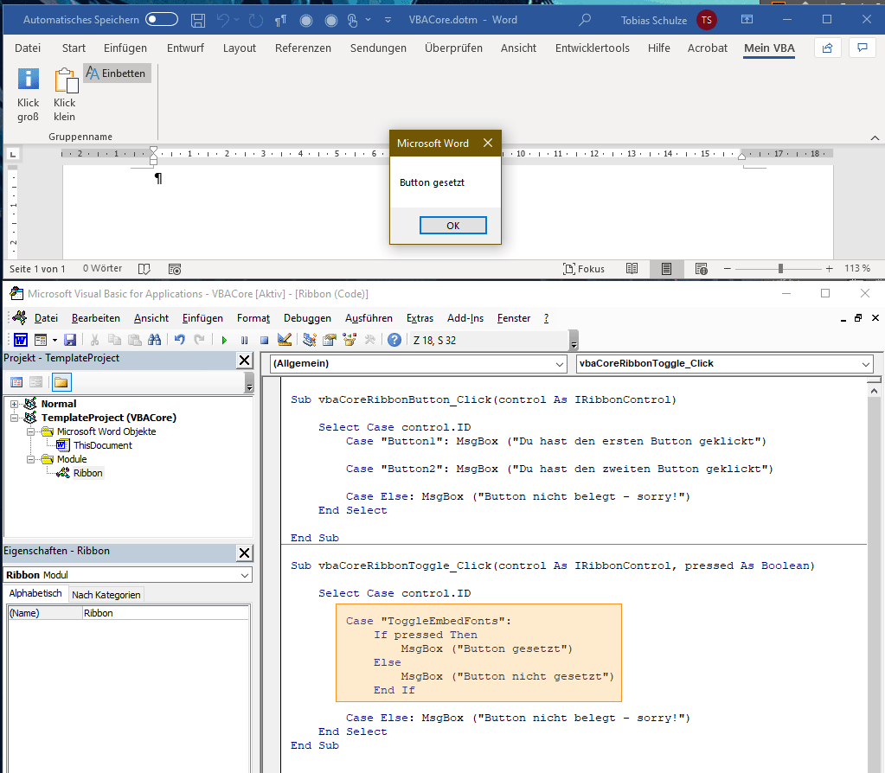Image resolution: width=885 pixels, height=773 pixels.
Task: Switch to Read Mode view in status bar
Action: [x=632, y=269]
